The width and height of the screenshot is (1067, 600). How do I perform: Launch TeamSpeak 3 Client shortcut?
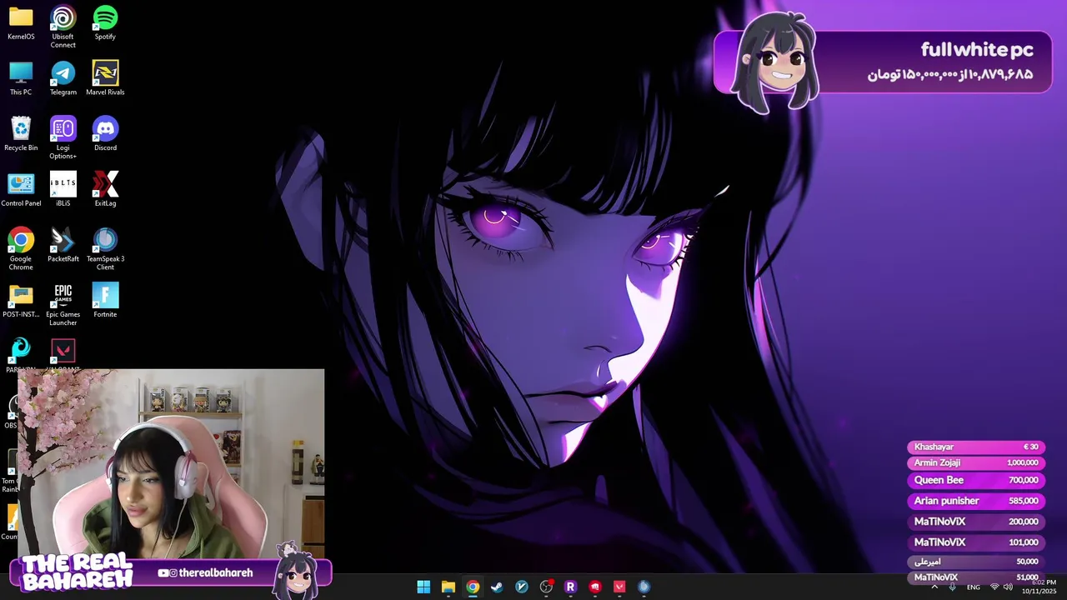(x=105, y=248)
